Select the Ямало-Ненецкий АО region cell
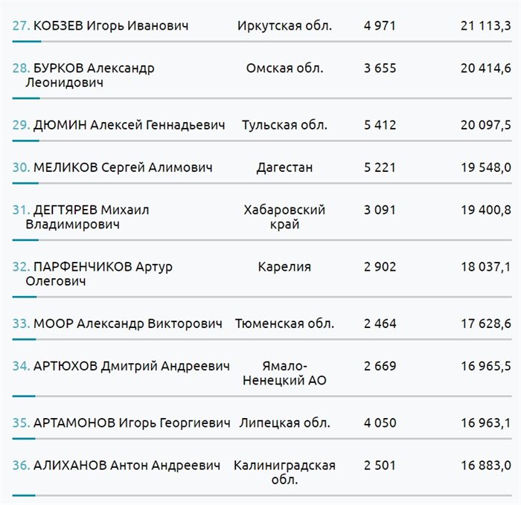Screen dimensions: 521x505 pyautogui.click(x=284, y=373)
